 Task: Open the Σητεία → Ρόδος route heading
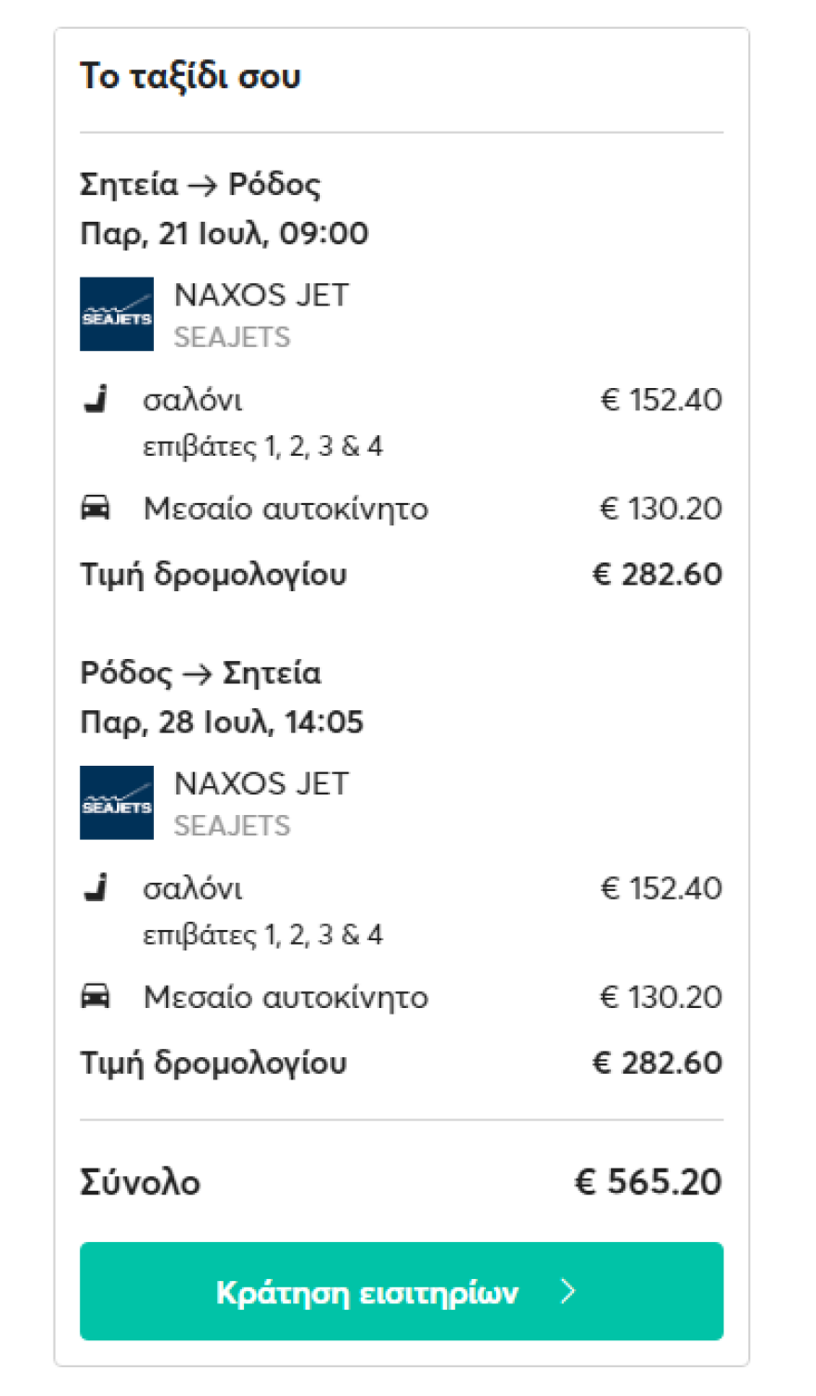[x=199, y=184]
